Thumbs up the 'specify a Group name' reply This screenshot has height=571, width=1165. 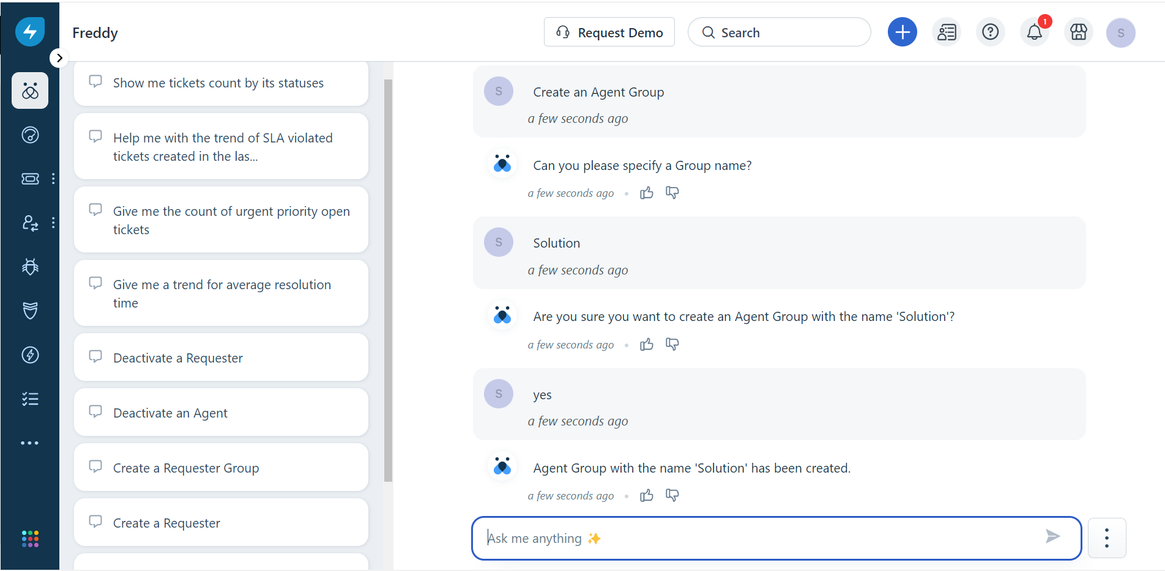647,193
